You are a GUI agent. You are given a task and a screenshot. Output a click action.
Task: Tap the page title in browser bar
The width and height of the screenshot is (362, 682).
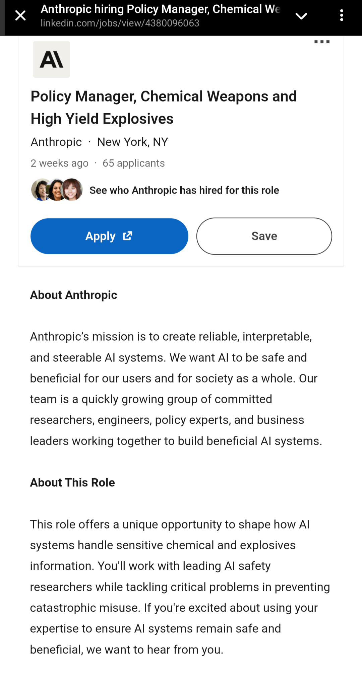(x=160, y=9)
